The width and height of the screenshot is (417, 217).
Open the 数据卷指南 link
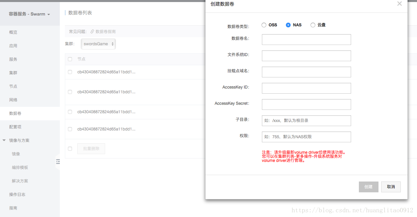click(x=106, y=31)
